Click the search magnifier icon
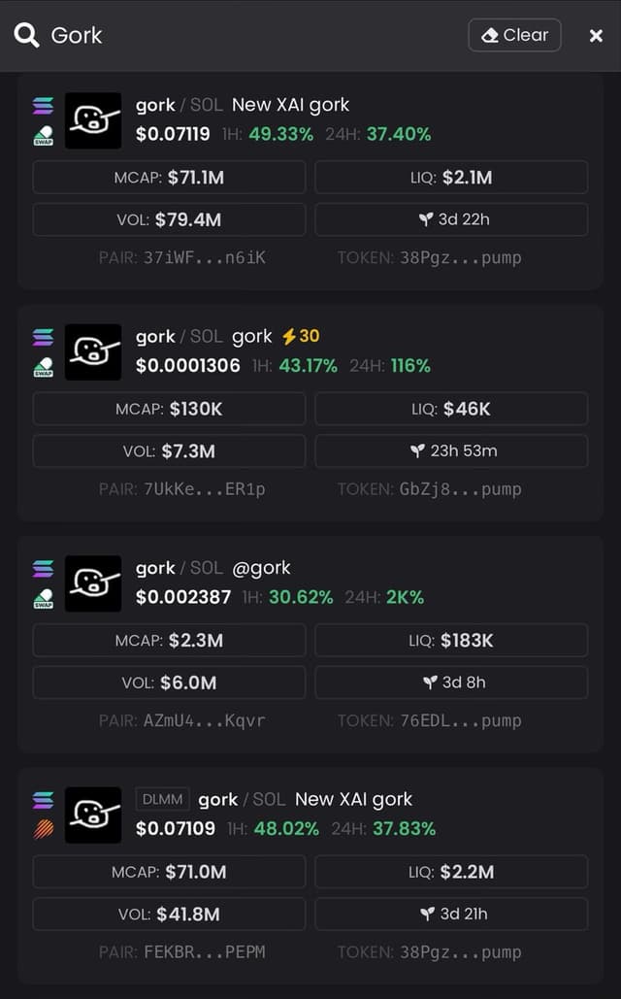This screenshot has height=999, width=621. (x=27, y=35)
